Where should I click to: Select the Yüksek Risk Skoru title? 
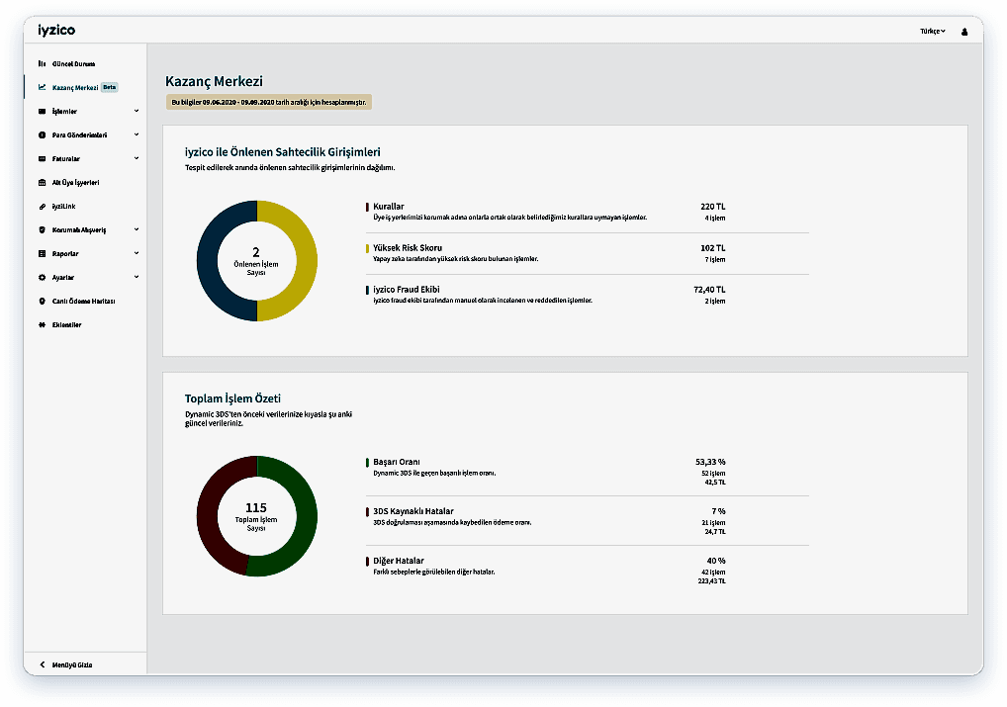tap(408, 248)
